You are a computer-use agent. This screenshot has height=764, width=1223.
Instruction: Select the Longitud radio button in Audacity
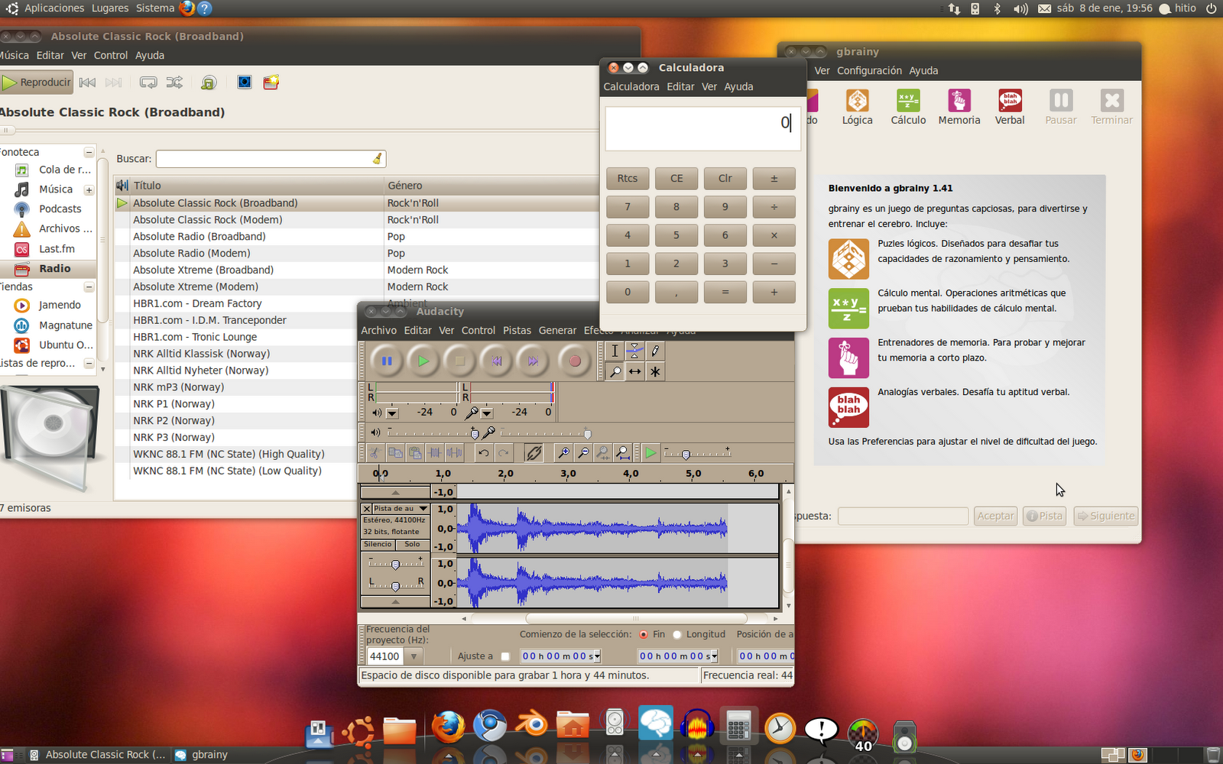pyautogui.click(x=677, y=634)
